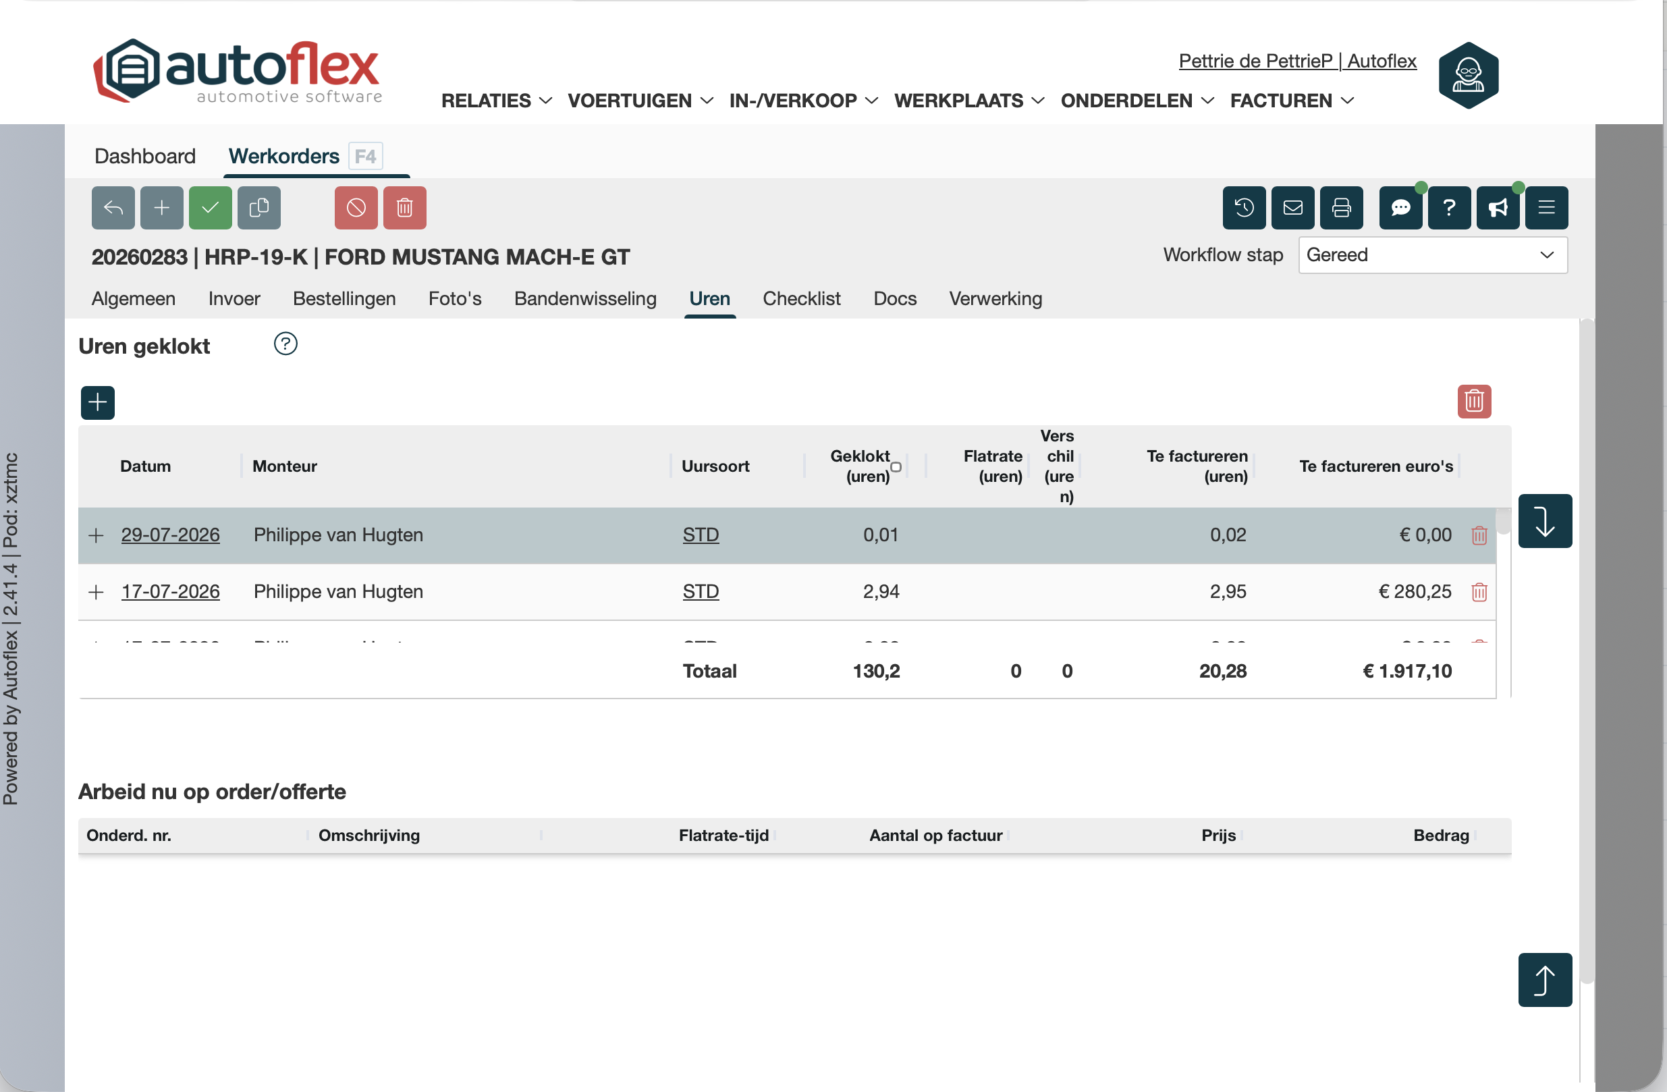Open the Checklist tab
This screenshot has width=1667, height=1092.
click(x=801, y=298)
